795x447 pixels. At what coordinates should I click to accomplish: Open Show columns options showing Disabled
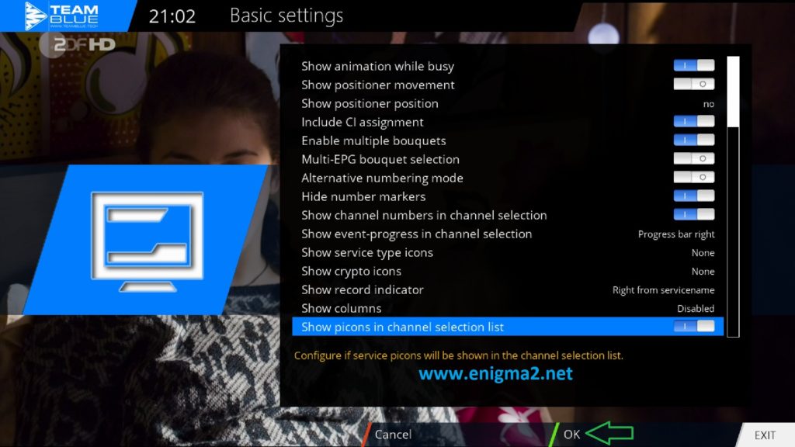[x=696, y=308]
